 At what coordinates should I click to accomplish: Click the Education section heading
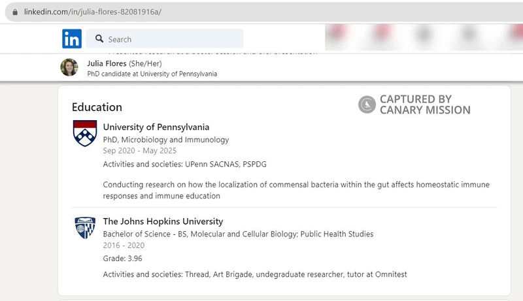[97, 107]
